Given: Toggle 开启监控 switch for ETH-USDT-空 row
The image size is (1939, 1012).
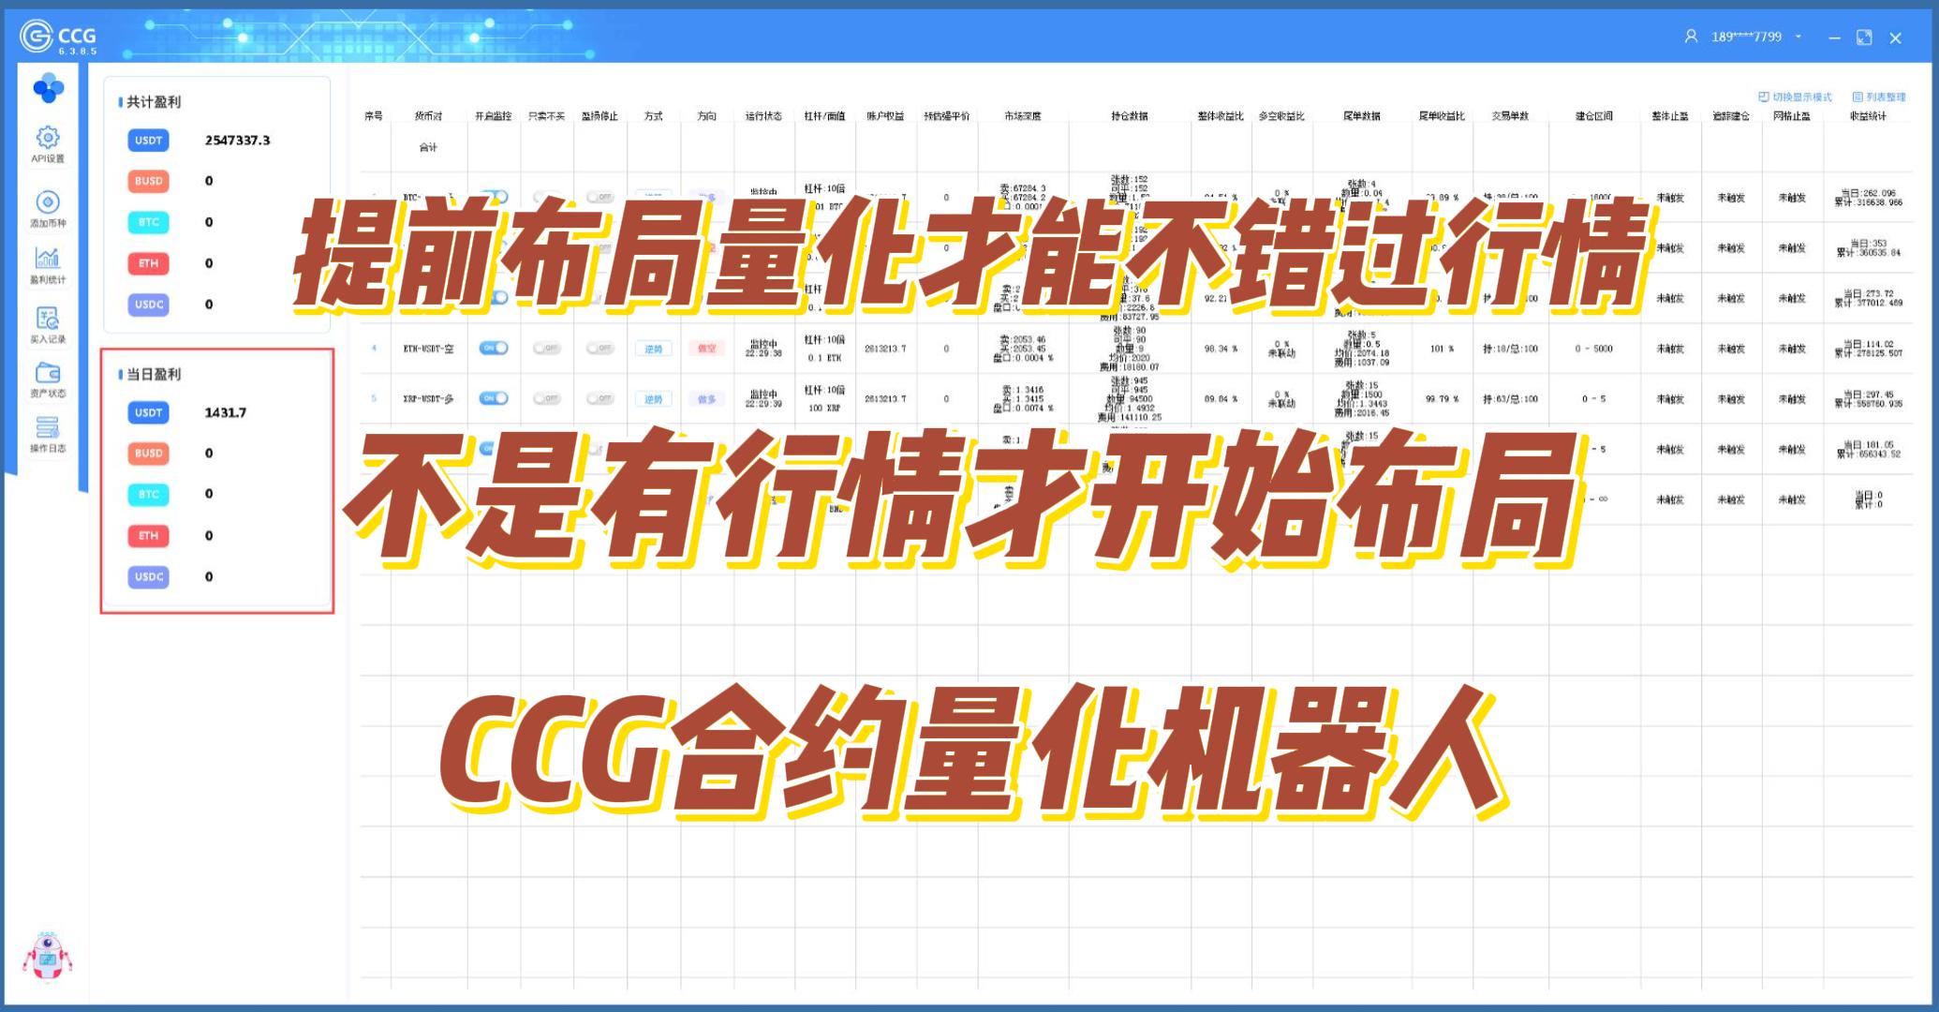Looking at the screenshot, I should pos(494,349).
